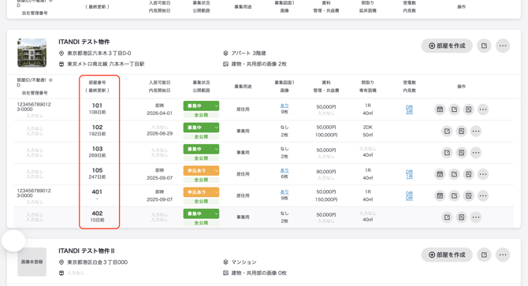528x286 pixels.
Task: Click the 2026-04-01 viewing date for room 101
Action: point(160,113)
